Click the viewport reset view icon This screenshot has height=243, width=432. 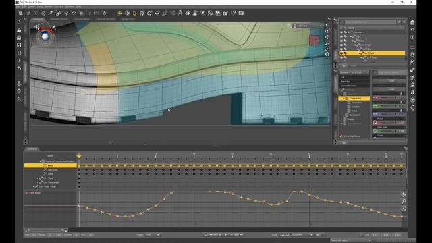pyautogui.click(x=327, y=54)
